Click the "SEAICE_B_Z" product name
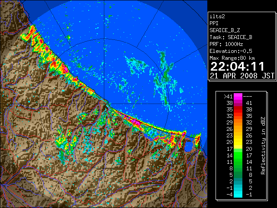Viewport: 277px width, 208px height. tap(225, 30)
